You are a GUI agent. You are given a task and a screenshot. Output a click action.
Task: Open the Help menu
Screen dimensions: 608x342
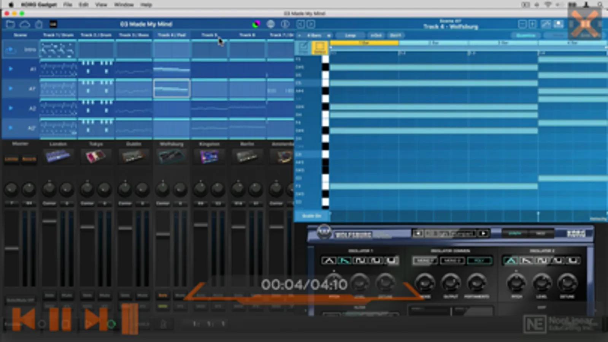[x=146, y=5]
